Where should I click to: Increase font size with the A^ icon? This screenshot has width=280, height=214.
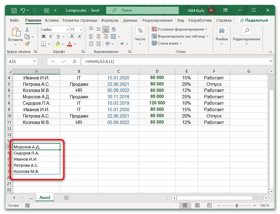tap(72, 36)
